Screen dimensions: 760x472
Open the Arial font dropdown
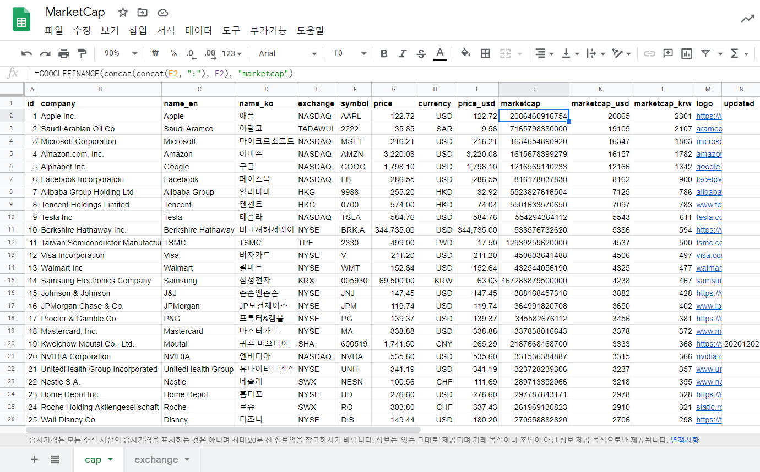[288, 53]
